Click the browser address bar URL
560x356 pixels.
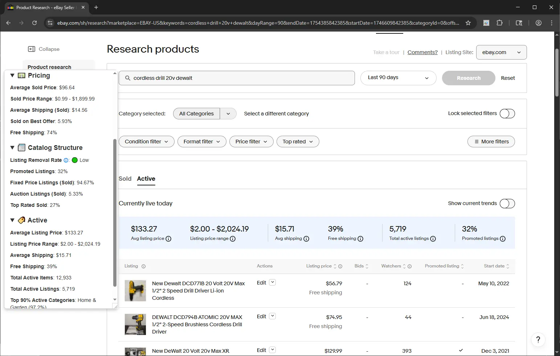coord(258,23)
